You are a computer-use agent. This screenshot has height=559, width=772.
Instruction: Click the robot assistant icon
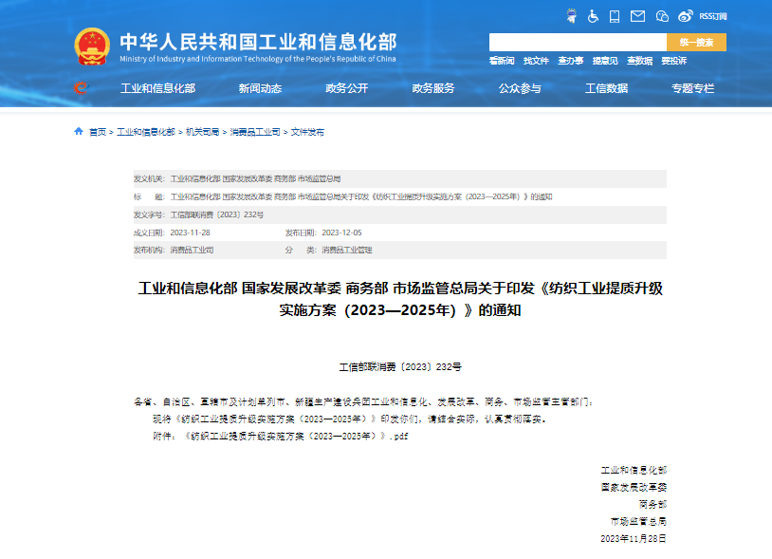[x=571, y=15]
